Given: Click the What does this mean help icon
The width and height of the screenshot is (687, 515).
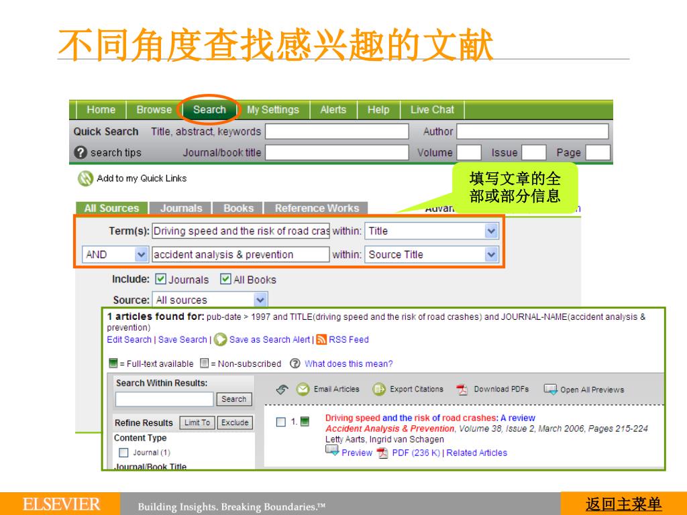Looking at the screenshot, I should point(295,363).
